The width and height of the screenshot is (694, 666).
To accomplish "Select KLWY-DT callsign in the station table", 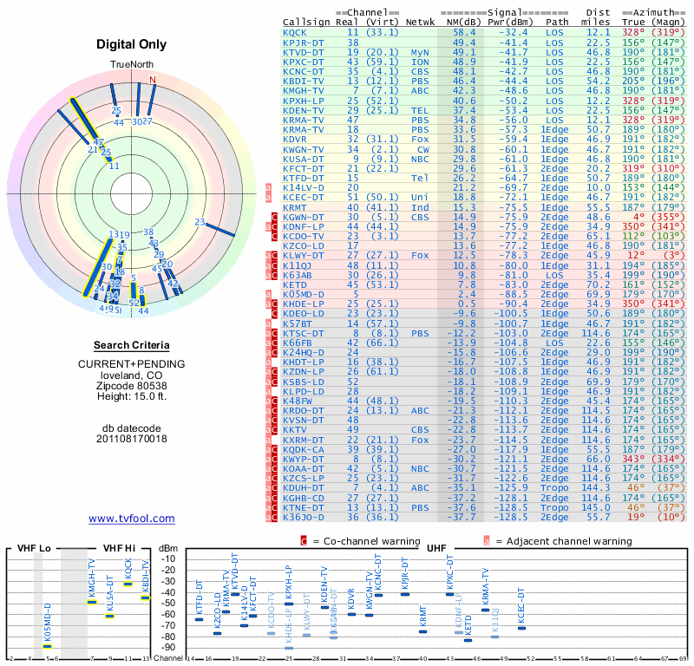I will coord(303,255).
